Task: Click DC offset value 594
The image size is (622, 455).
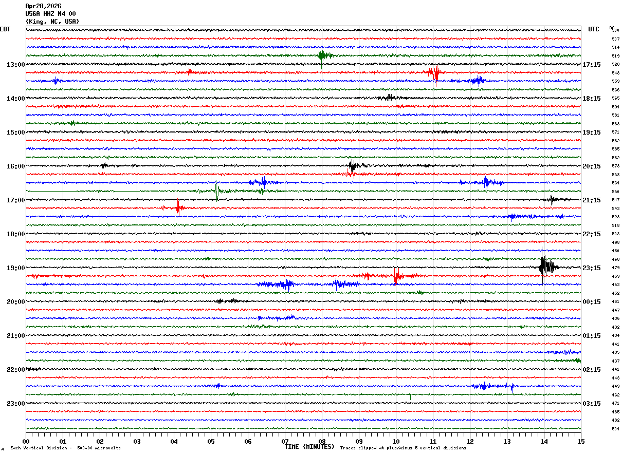Action: (615, 107)
